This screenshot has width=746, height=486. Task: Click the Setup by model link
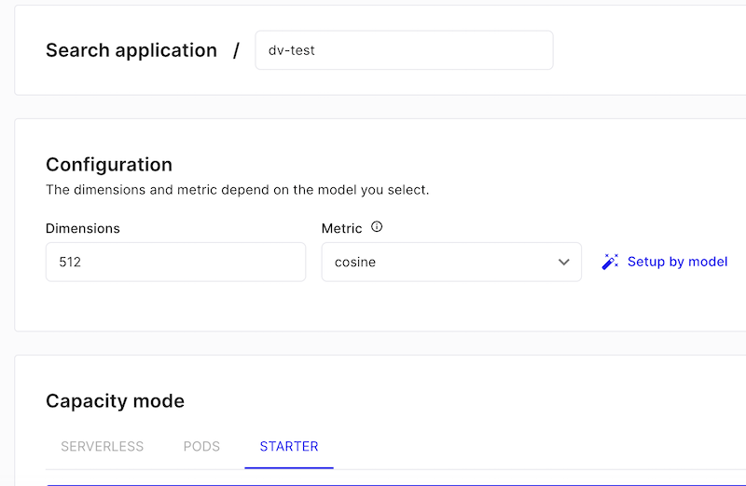(677, 262)
